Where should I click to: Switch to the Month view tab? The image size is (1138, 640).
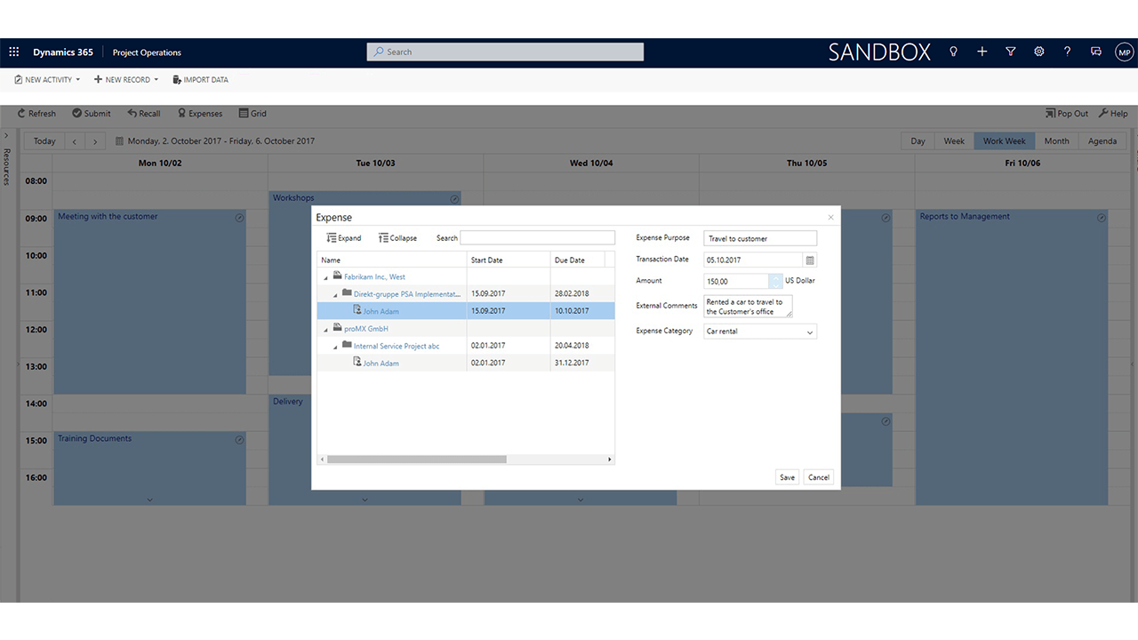pos(1056,141)
